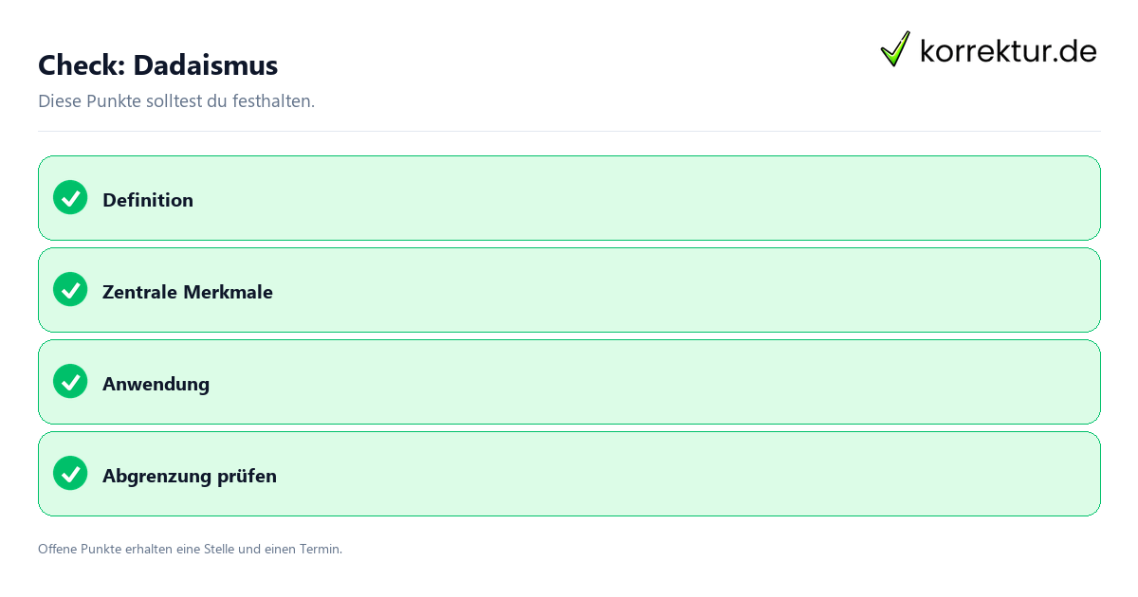Screen dimensions: 1138x597
Task: Select the Zentrale Merkmale label text
Action: pyautogui.click(x=188, y=292)
